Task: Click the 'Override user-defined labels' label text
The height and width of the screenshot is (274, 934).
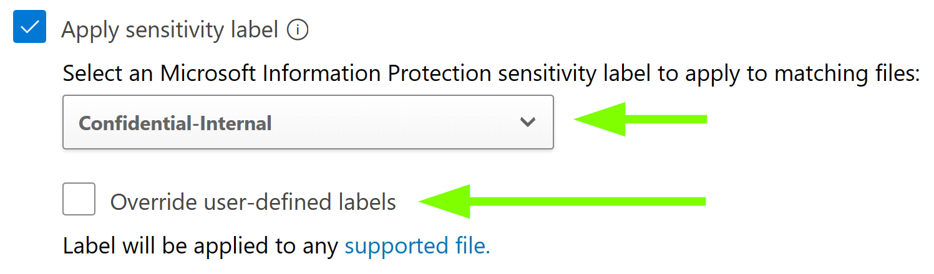Action: click(253, 202)
